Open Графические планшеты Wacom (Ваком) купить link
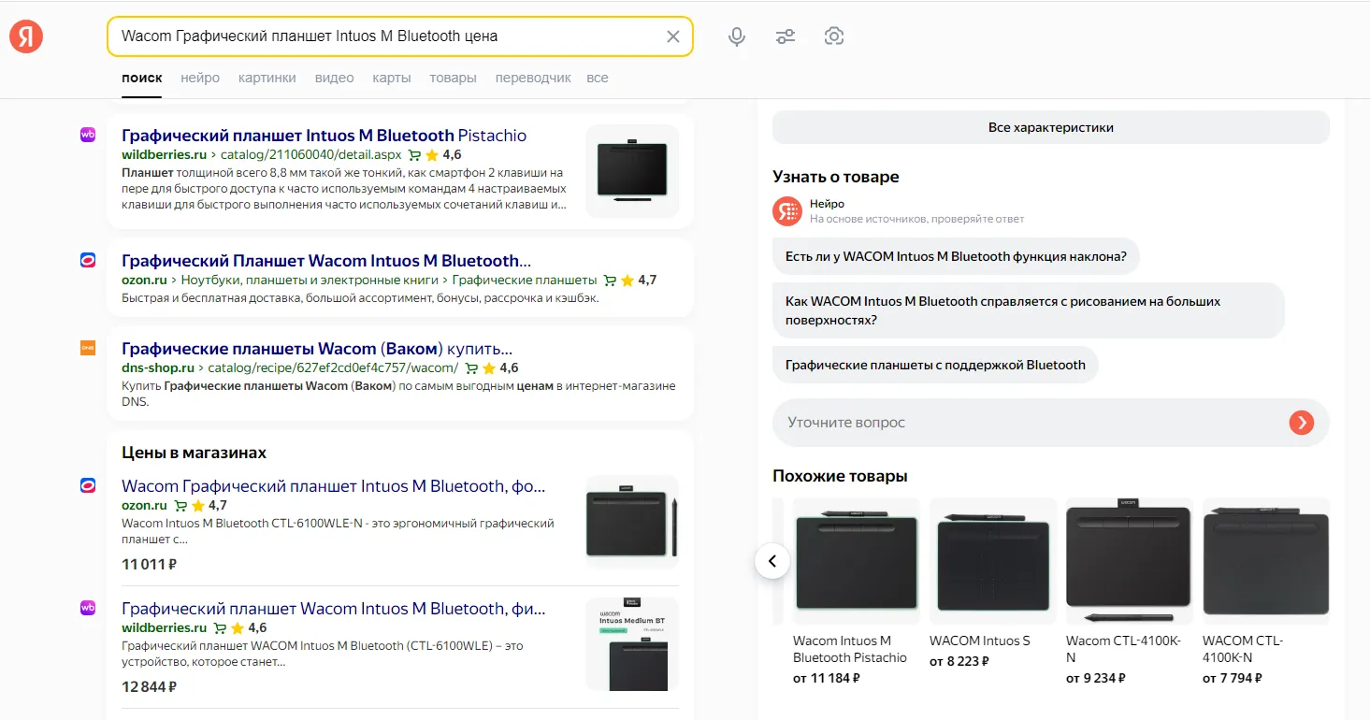Viewport: 1370px width, 720px height. tap(317, 348)
